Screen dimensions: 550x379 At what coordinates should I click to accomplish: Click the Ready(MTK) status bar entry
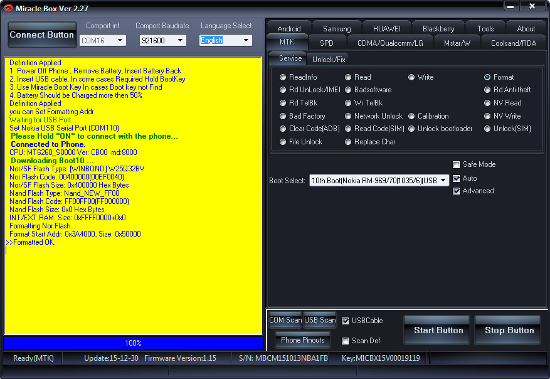[33, 358]
